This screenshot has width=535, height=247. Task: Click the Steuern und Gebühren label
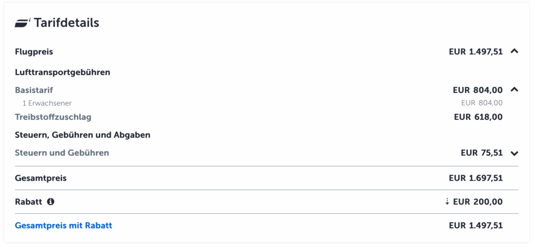coord(62,153)
